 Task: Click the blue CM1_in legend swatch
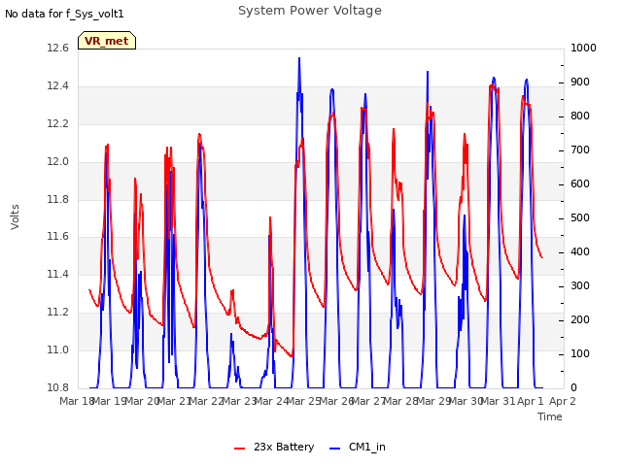click(x=334, y=449)
